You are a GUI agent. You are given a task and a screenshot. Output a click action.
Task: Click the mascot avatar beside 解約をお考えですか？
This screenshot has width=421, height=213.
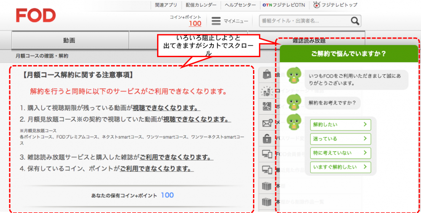294,103
